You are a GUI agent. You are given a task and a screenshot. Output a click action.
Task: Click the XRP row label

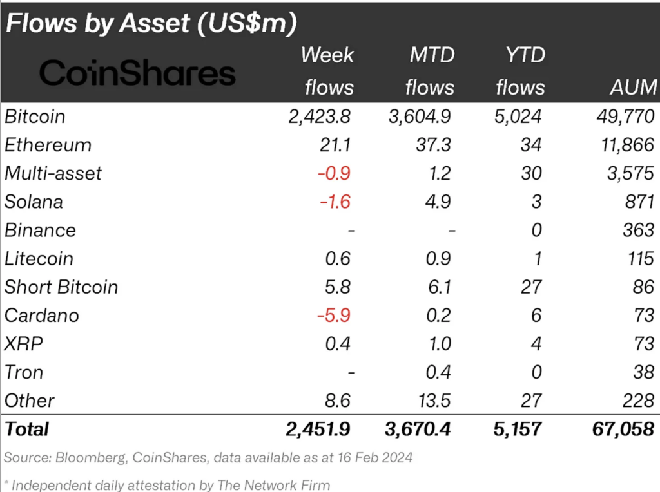(x=24, y=343)
